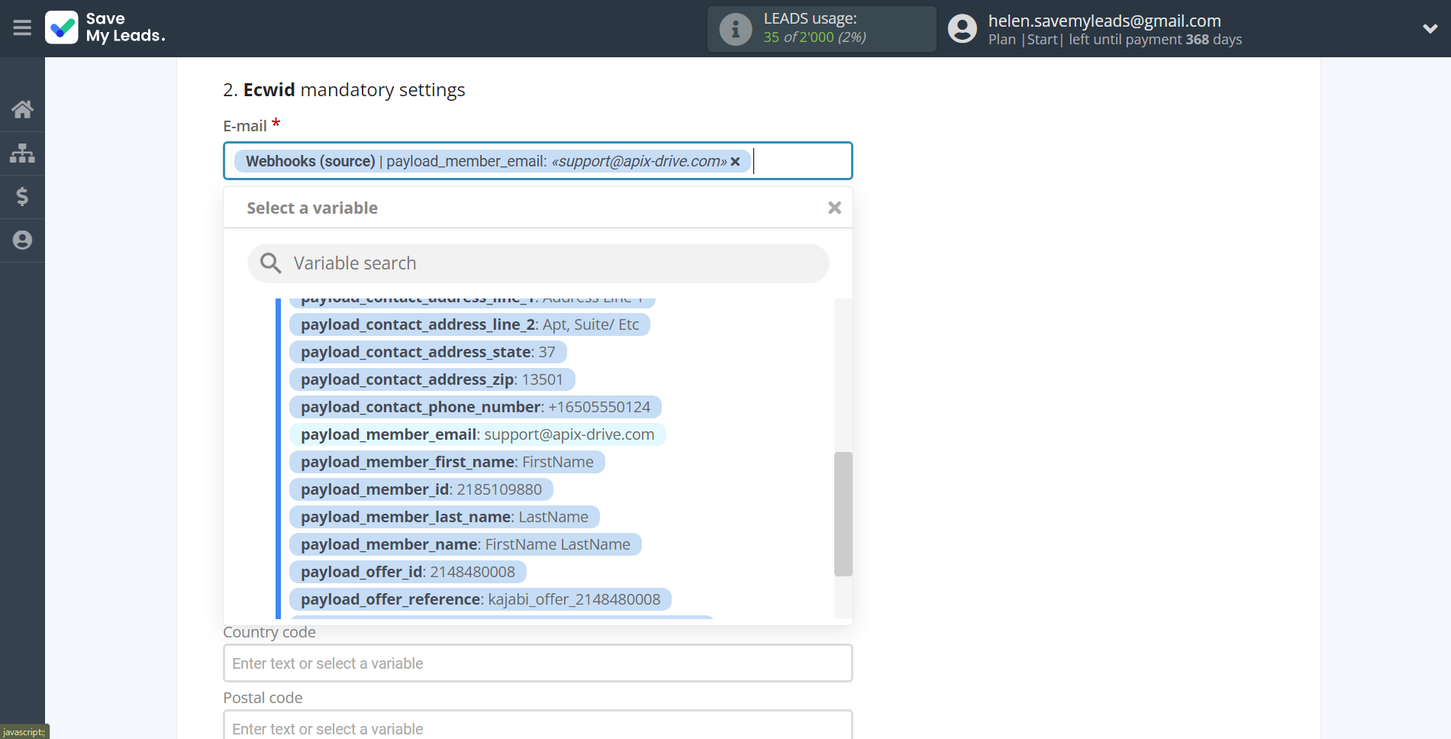Select payload_contact_address_zip variable
The height and width of the screenshot is (739, 1451).
point(432,379)
